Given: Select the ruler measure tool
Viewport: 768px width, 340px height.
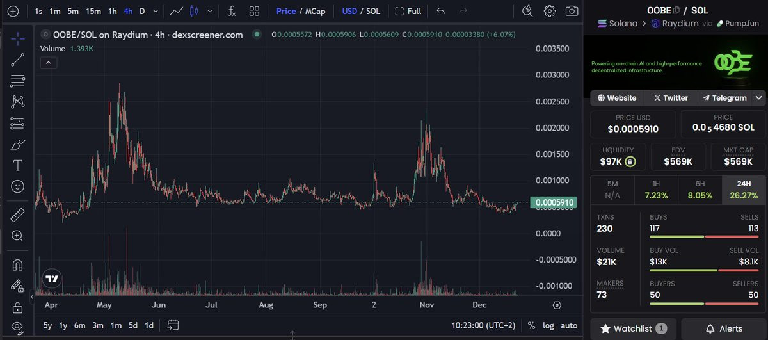Looking at the screenshot, I should [x=18, y=215].
